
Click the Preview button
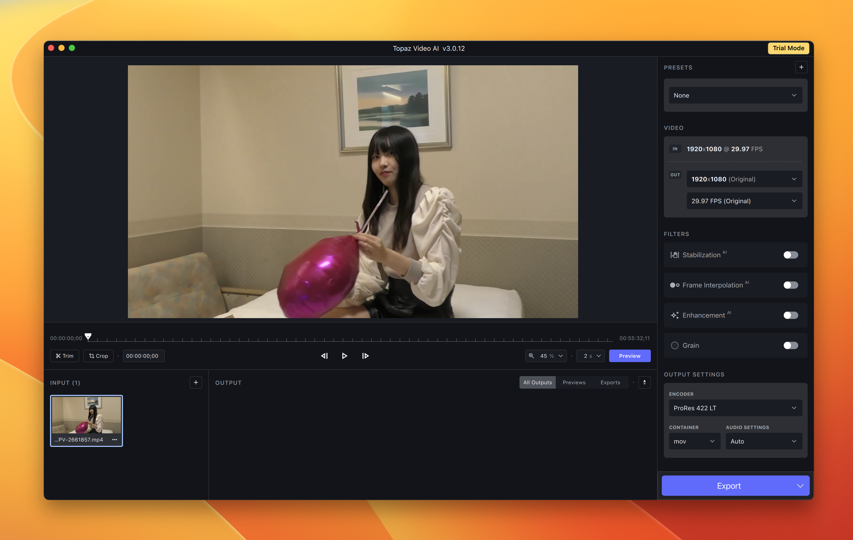pyautogui.click(x=629, y=356)
